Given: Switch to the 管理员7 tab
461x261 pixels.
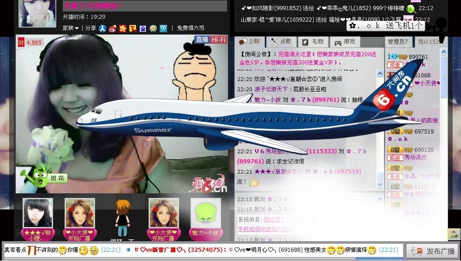Looking at the screenshot, I should 398,41.
